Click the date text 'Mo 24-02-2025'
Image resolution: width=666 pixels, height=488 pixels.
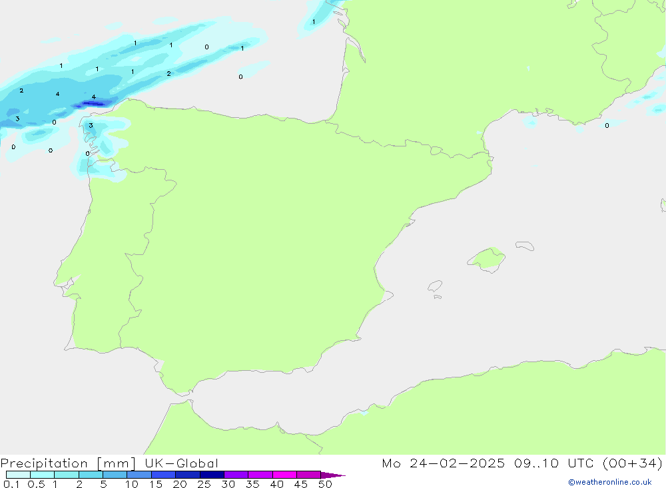coord(443,463)
